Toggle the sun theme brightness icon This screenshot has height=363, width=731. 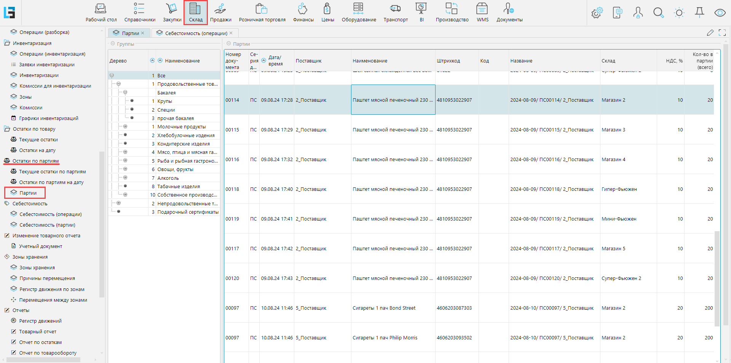[679, 13]
